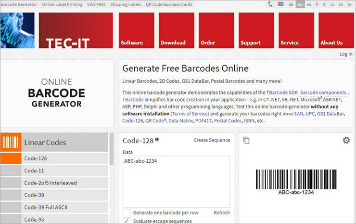The height and width of the screenshot is (224, 356).
Task: Select Code-11 in the codes list
Action: 54,171
